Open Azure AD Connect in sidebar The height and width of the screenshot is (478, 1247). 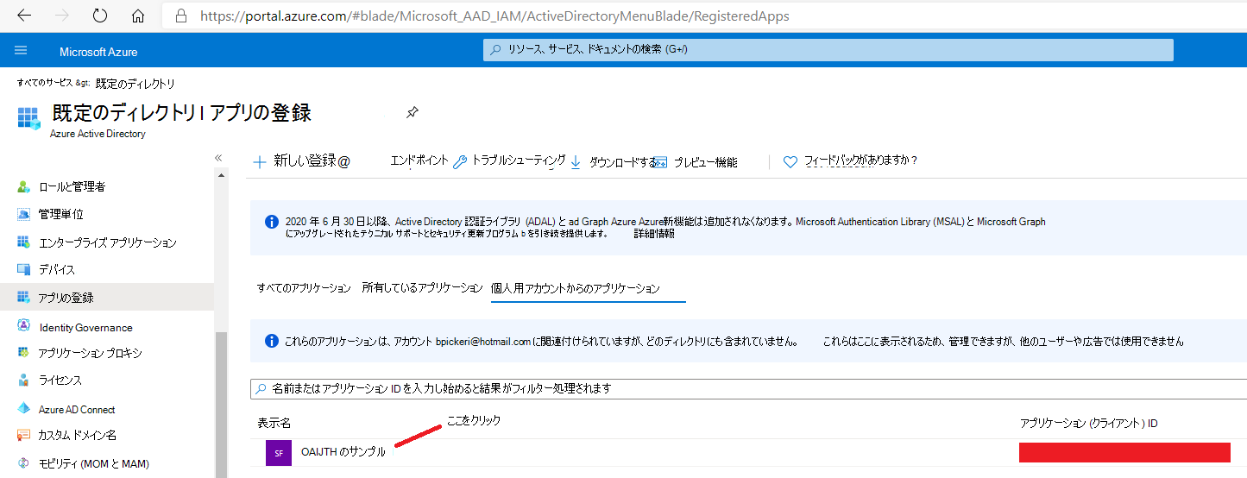coord(77,409)
